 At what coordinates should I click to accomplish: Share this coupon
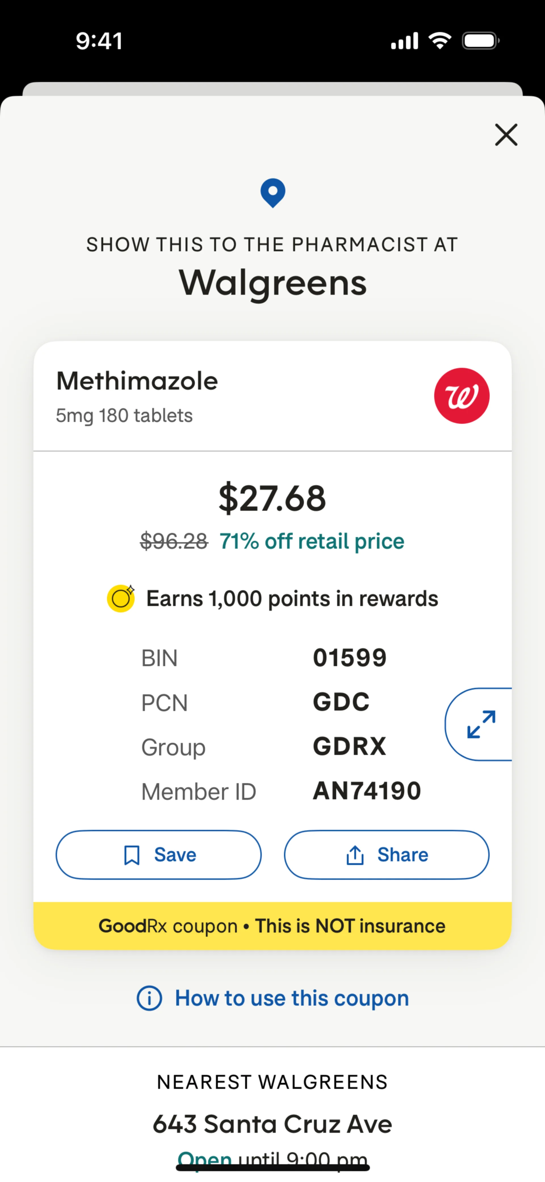(x=386, y=855)
